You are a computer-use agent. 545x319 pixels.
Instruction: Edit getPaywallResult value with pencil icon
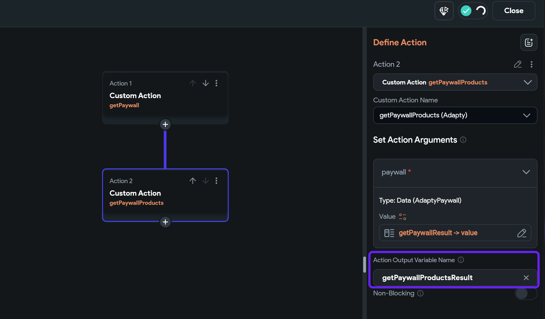tap(521, 233)
